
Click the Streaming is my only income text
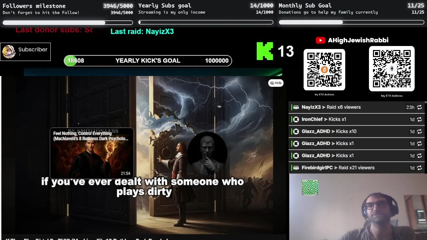[172, 12]
